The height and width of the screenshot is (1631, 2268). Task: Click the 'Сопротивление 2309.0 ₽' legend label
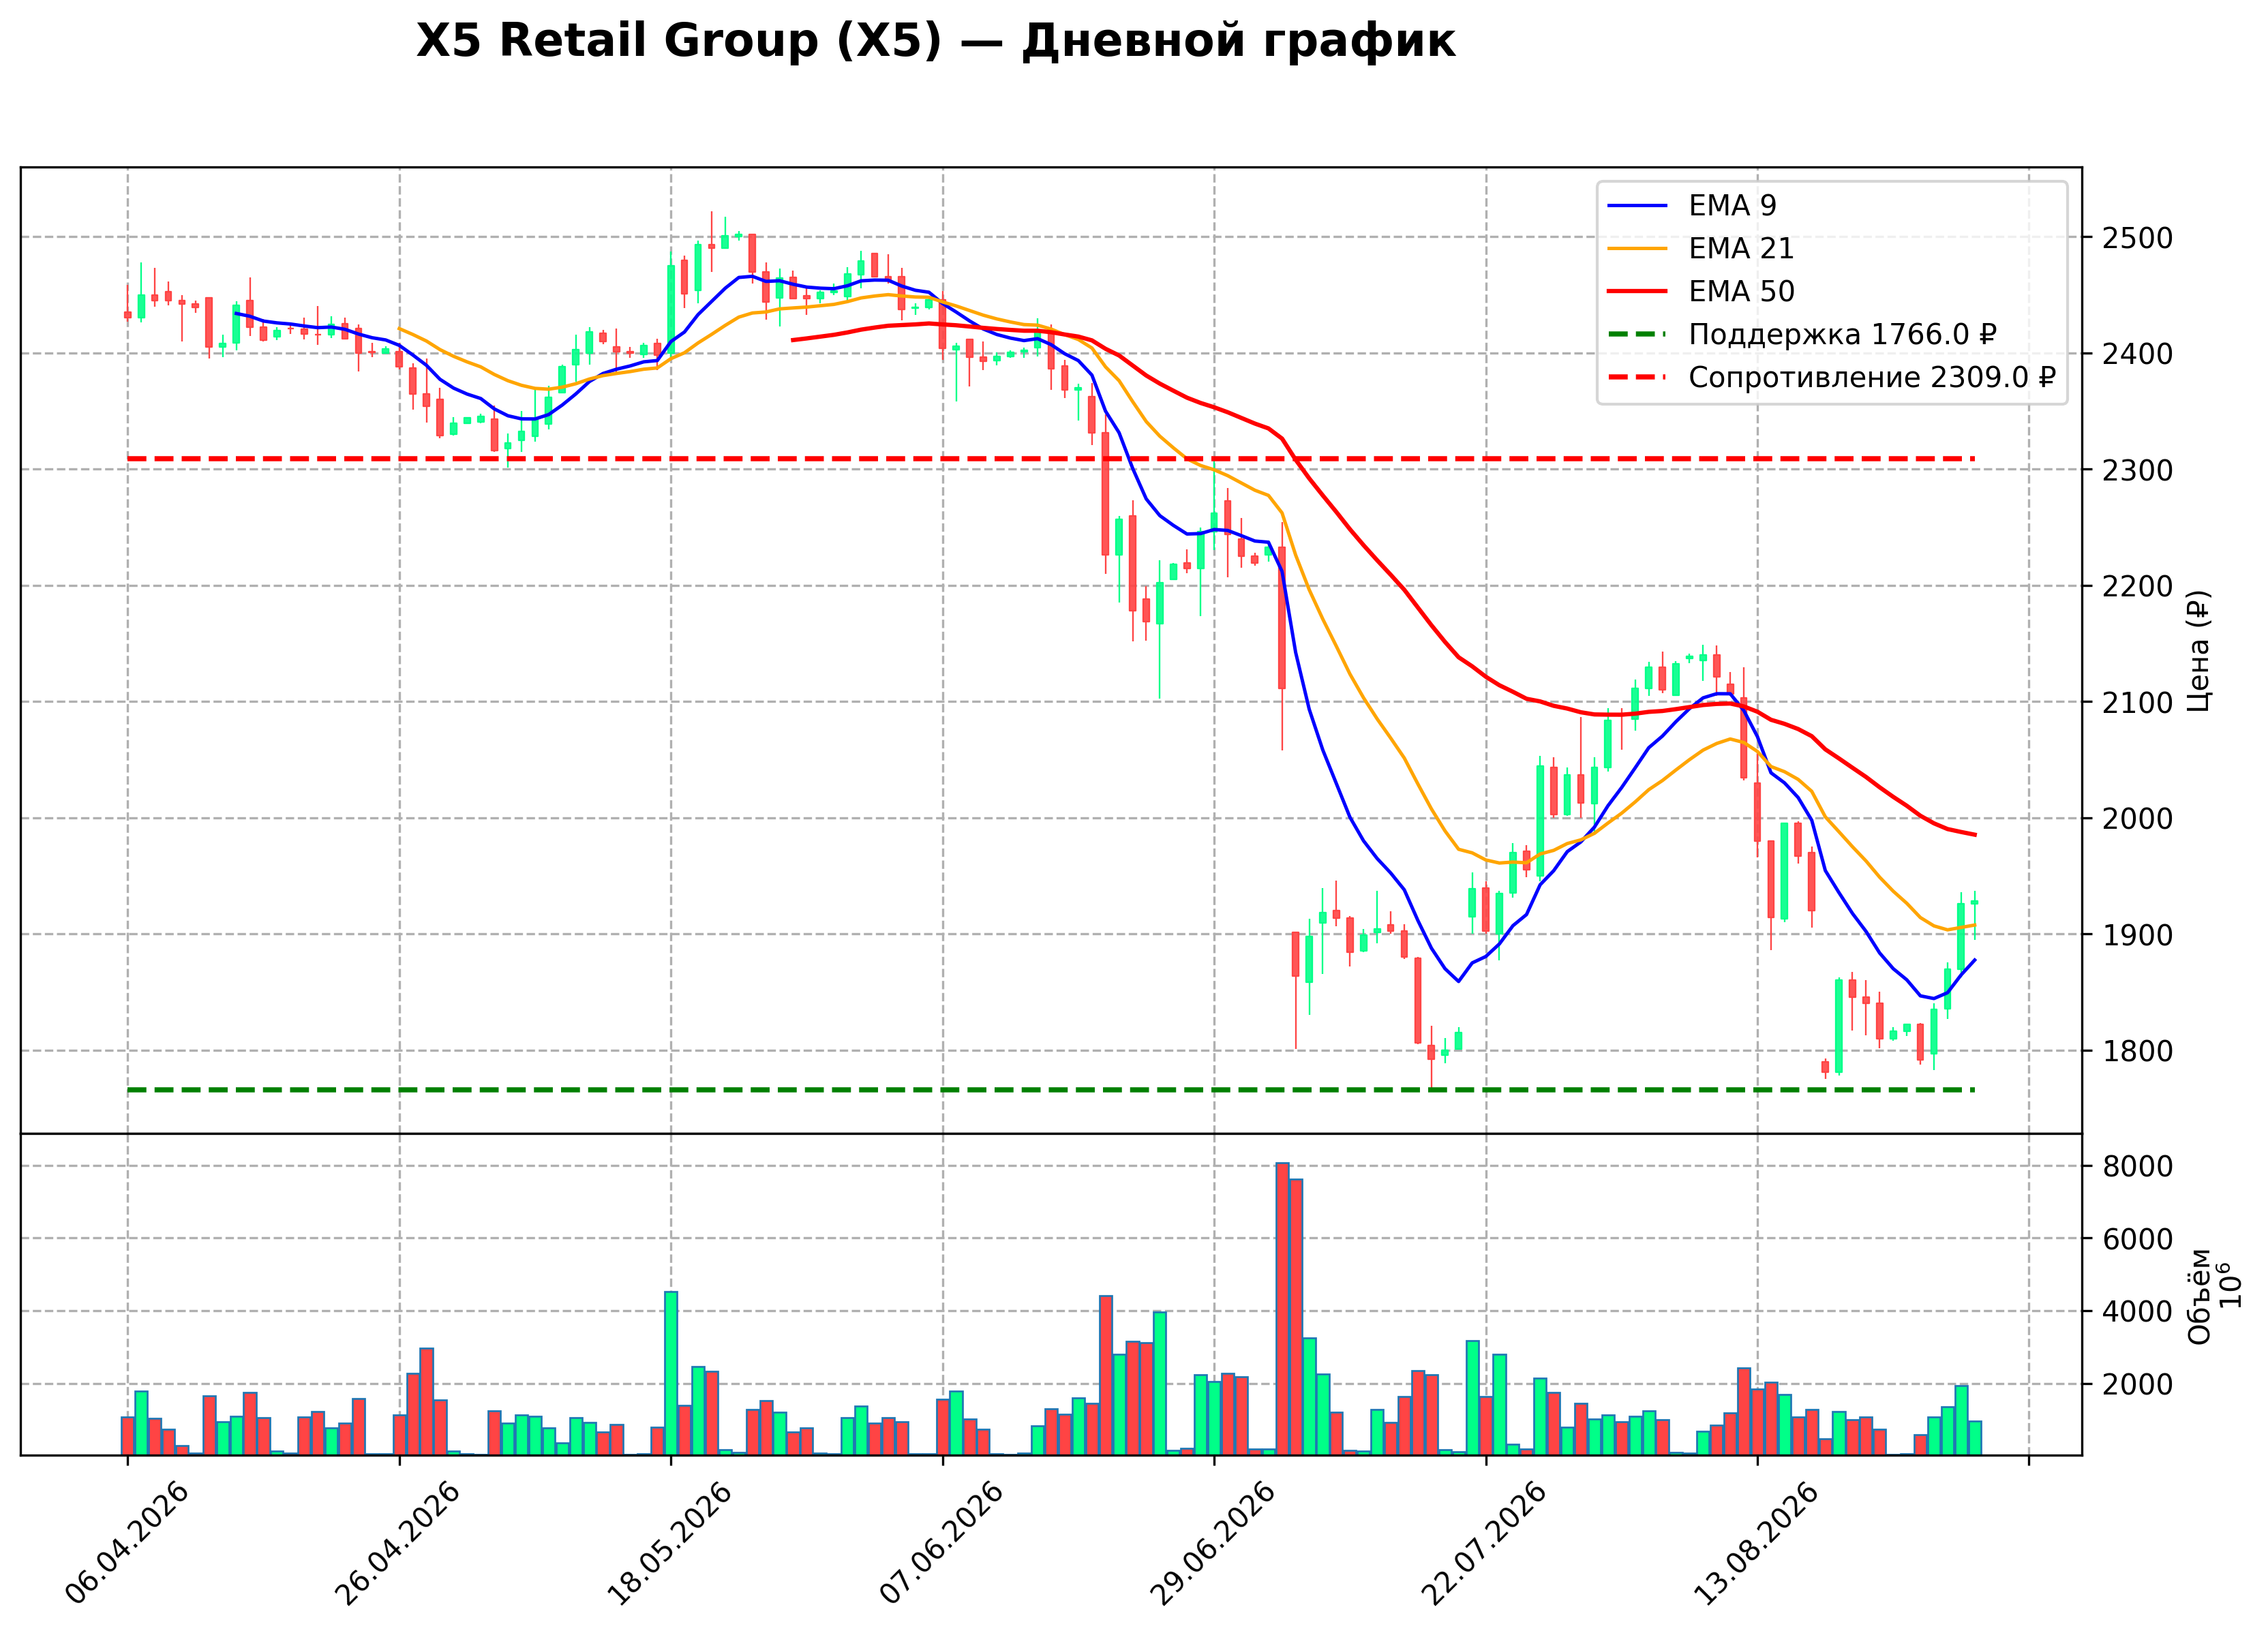(1872, 378)
